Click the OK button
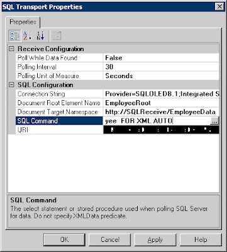 (x=64, y=239)
